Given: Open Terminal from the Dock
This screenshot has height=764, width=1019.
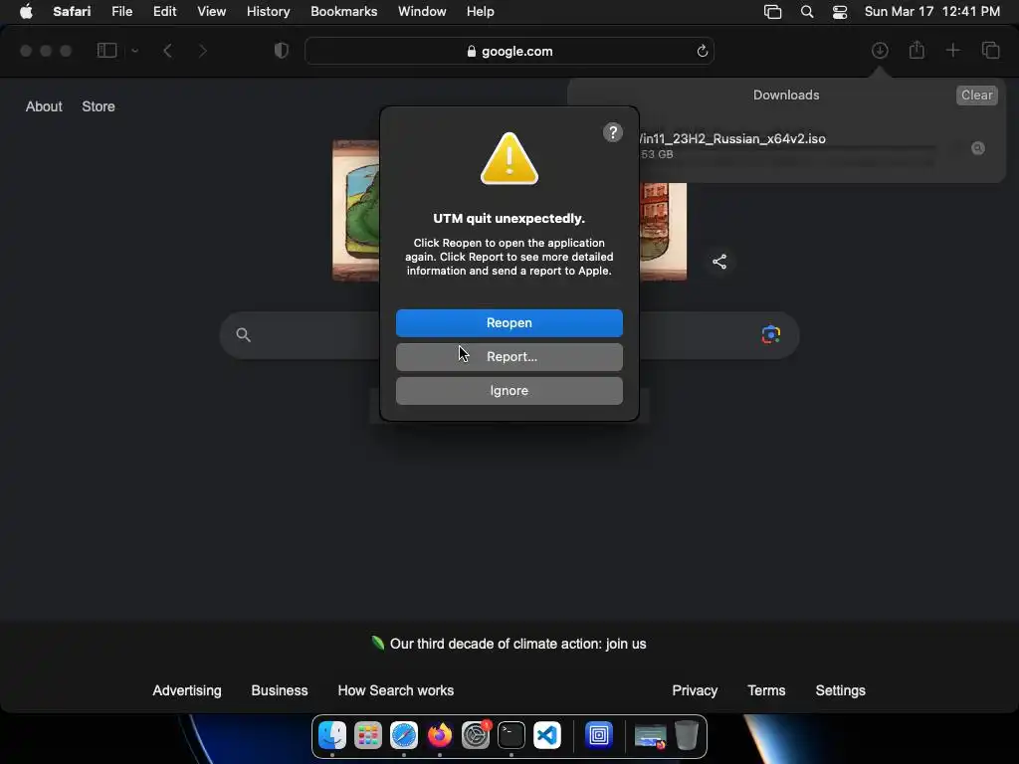Looking at the screenshot, I should [x=510, y=735].
